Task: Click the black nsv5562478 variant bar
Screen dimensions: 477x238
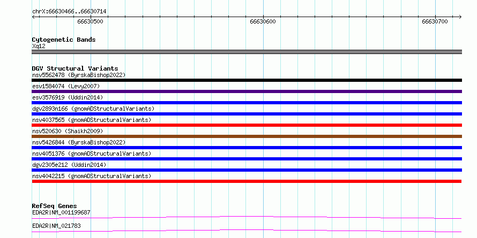Action: pyautogui.click(x=247, y=80)
